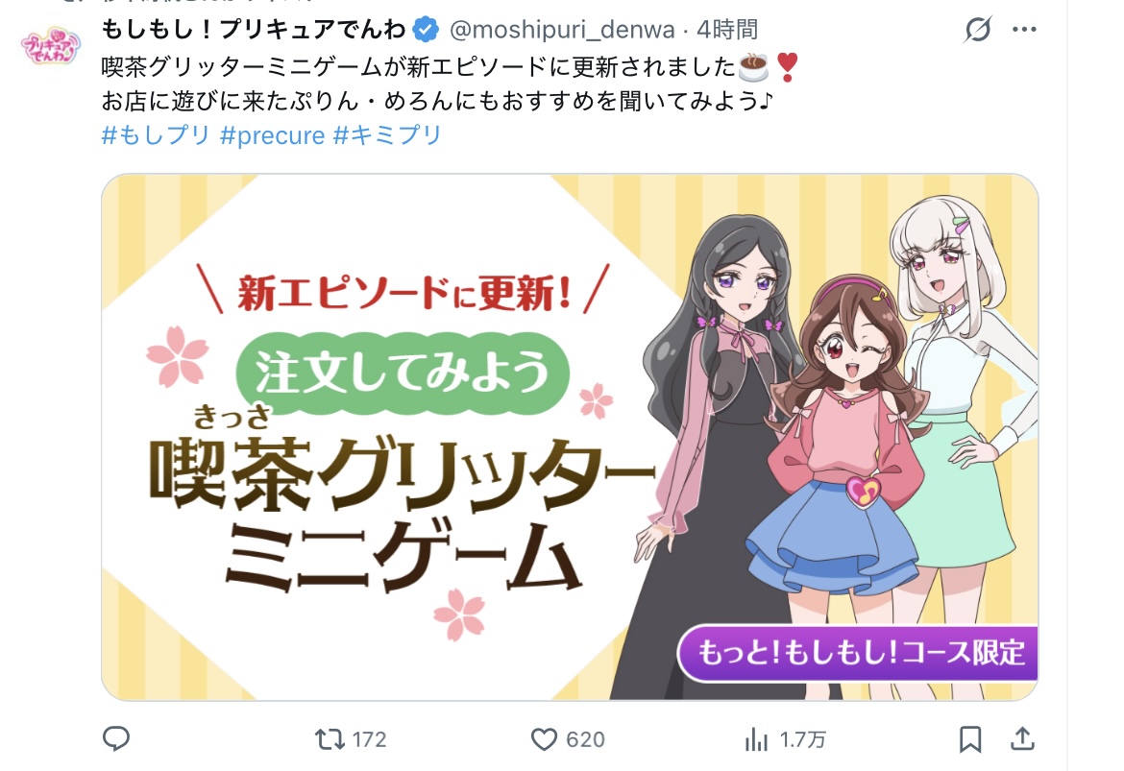Open the share upload icon
Screen dimensions: 1124x771
pyautogui.click(x=1023, y=738)
